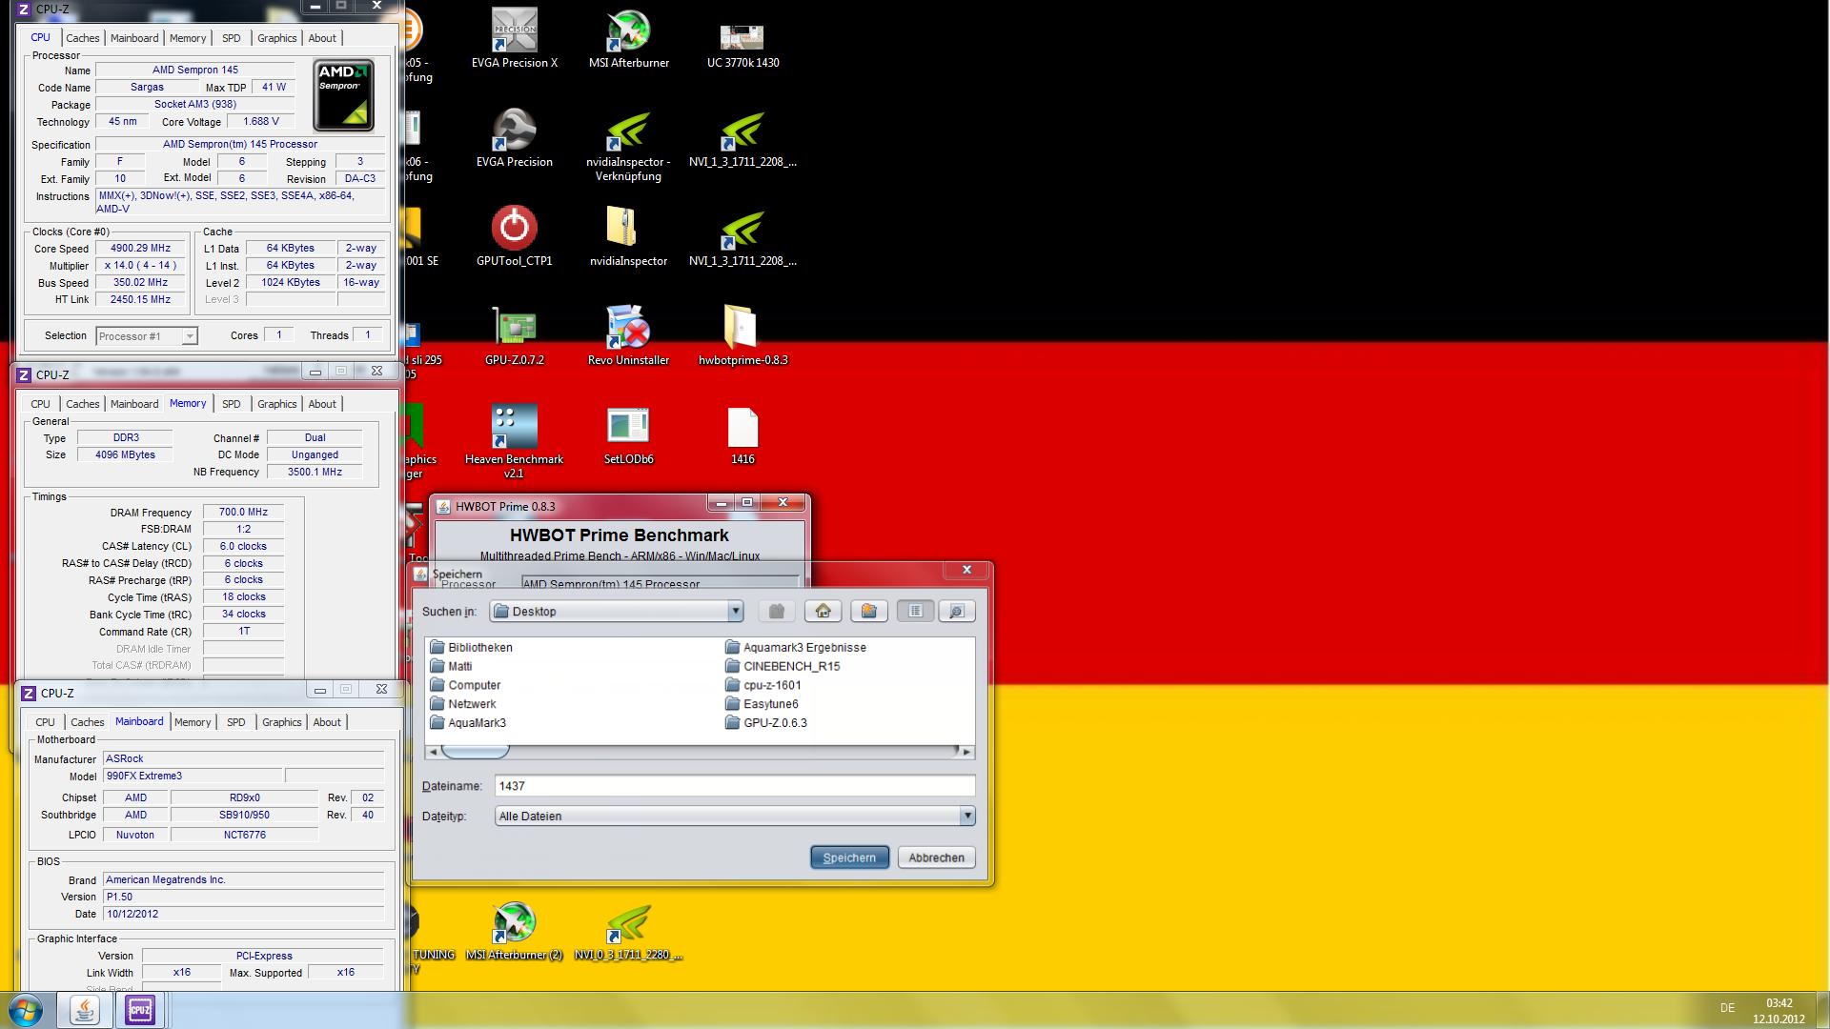Go to home folder in Speichern dialog
This screenshot has width=1830, height=1029.
click(x=823, y=611)
